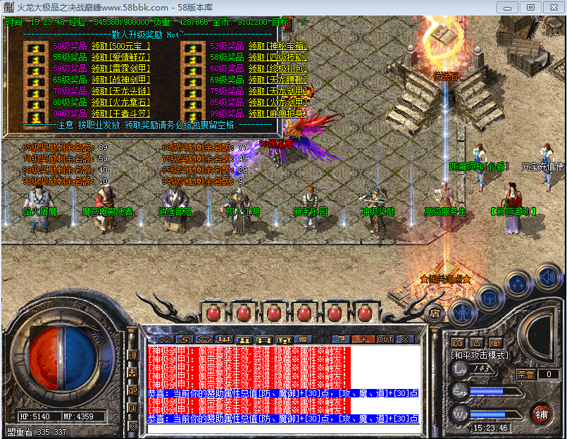
Task: Claim the 65级奖品 reward link
Action: [120, 80]
